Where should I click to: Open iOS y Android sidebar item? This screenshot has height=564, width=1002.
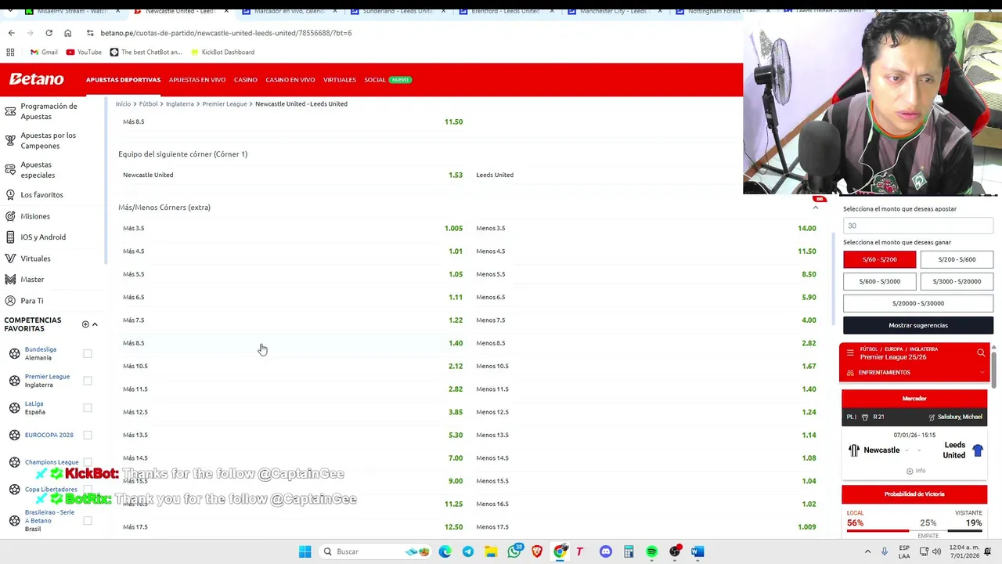tap(43, 237)
